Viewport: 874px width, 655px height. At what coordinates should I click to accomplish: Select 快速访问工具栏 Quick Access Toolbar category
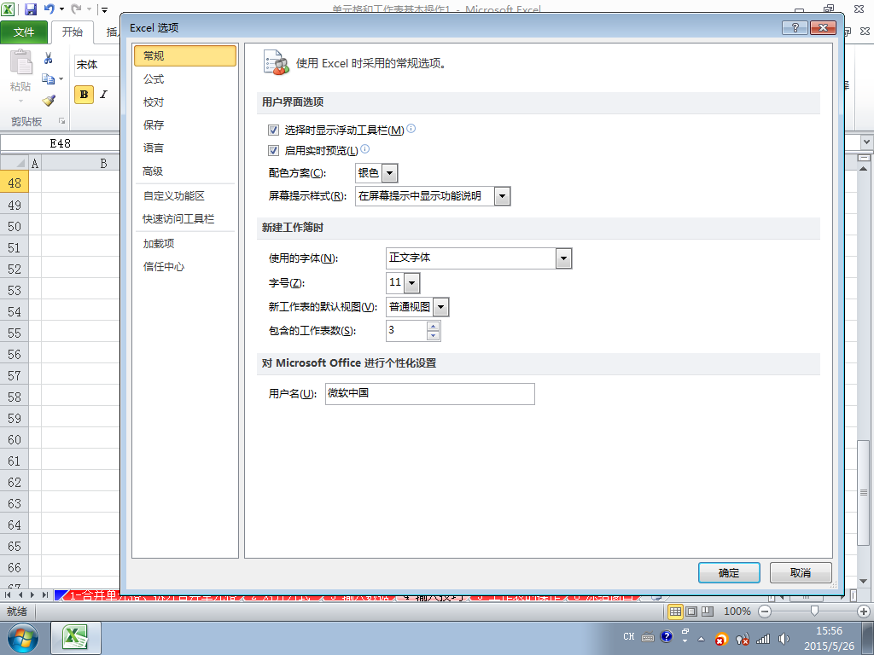point(185,219)
